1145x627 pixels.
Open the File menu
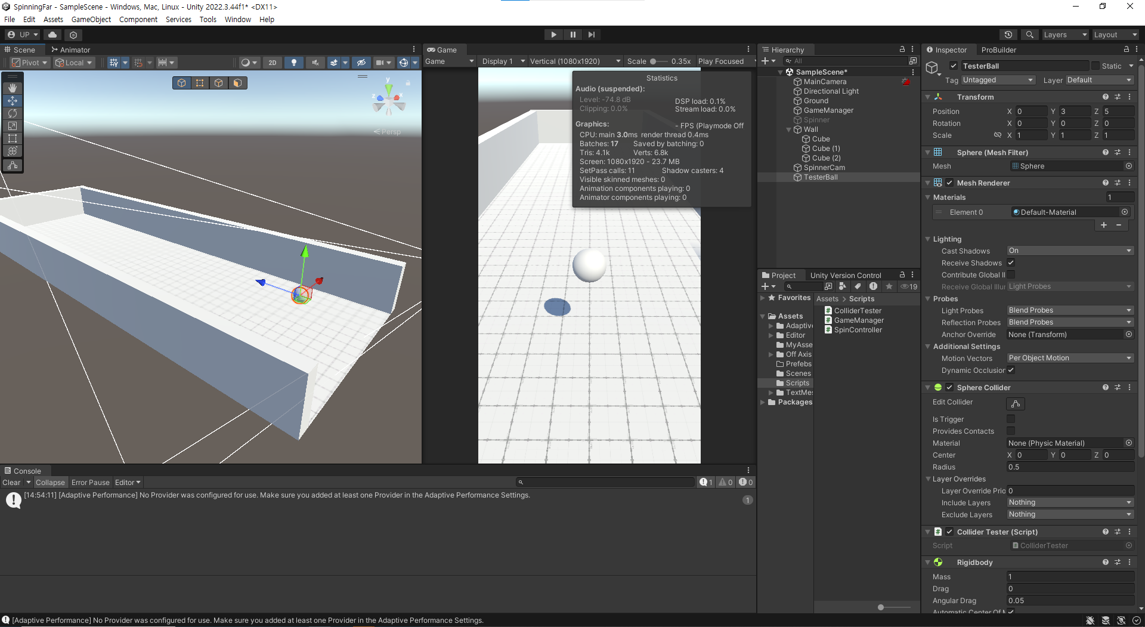10,19
